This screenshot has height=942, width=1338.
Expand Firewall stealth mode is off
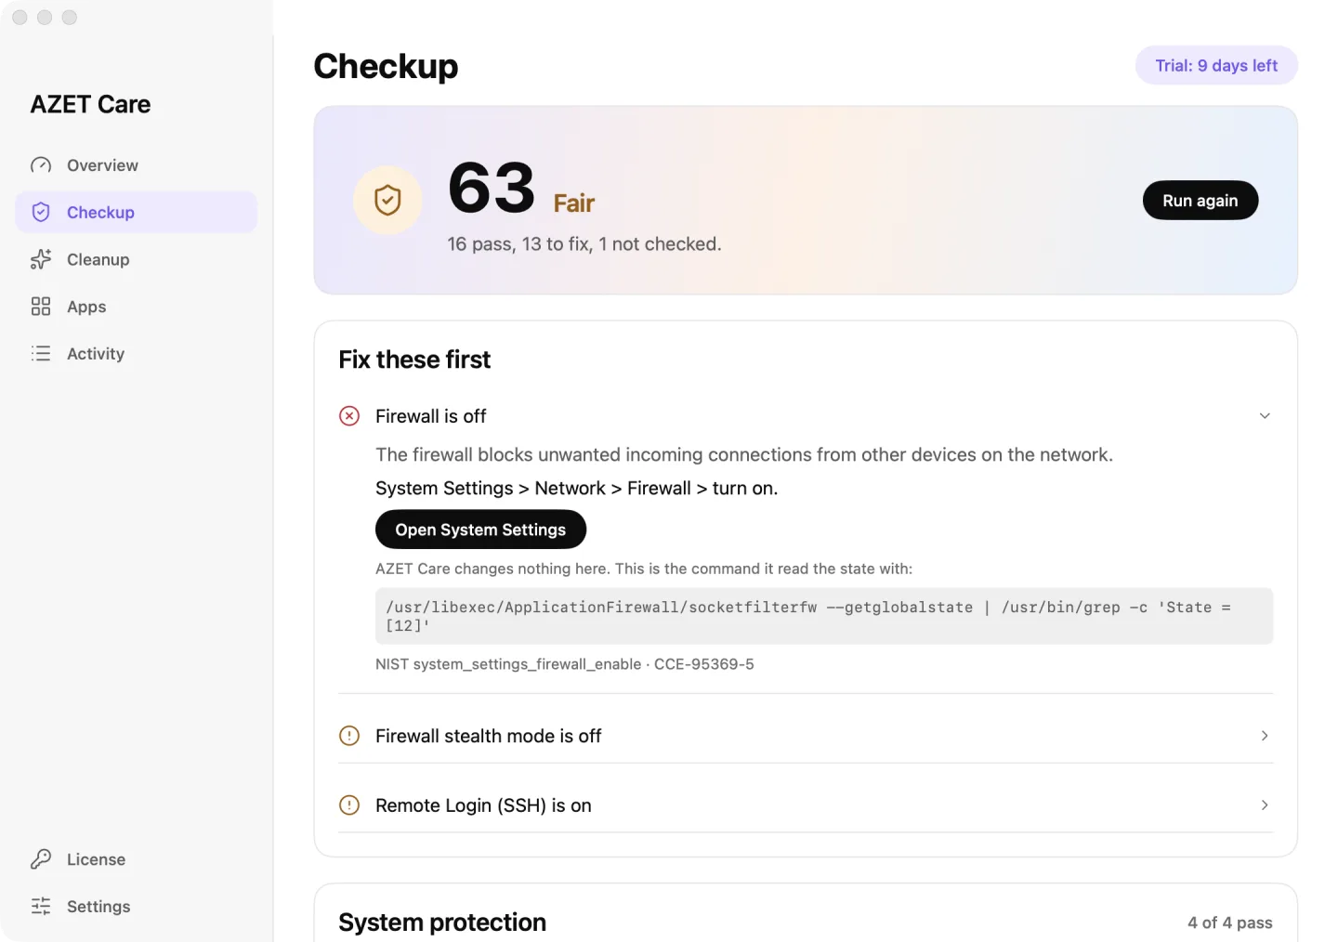(x=1265, y=736)
